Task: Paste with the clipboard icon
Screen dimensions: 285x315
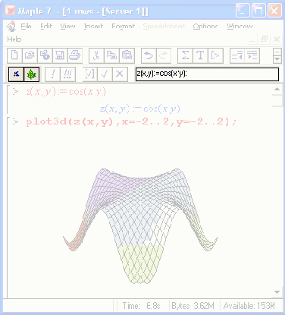Action: click(127, 55)
